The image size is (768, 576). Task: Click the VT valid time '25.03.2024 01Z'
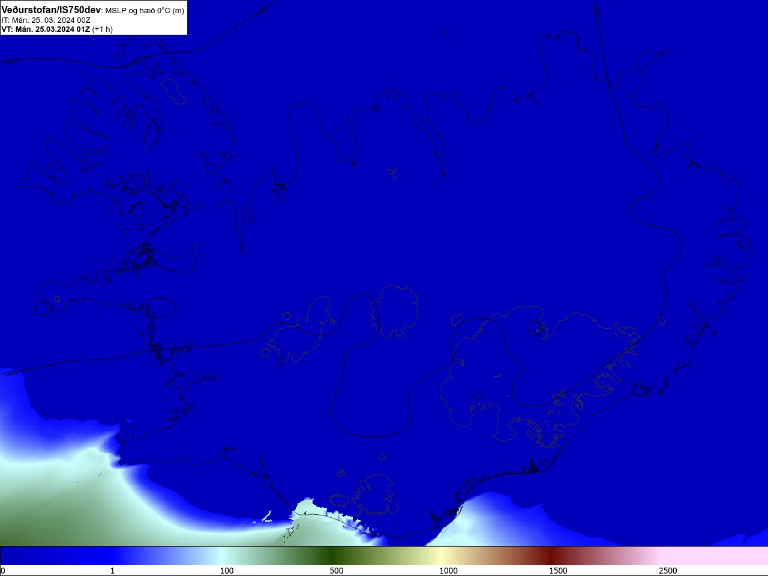(x=62, y=29)
